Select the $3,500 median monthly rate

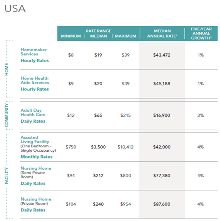click(98, 147)
